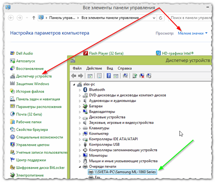Click the Uninstall device toolbar icon with red X
Image resolution: width=216 pixels, height=183 pixels.
tap(141, 76)
